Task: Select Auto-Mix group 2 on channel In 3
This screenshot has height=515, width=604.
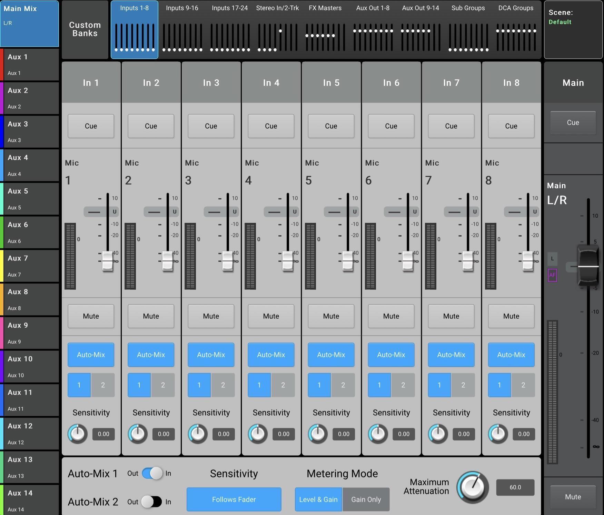Action: tap(223, 385)
